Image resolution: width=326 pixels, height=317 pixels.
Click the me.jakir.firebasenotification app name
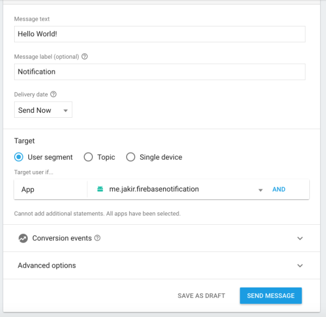[154, 189]
